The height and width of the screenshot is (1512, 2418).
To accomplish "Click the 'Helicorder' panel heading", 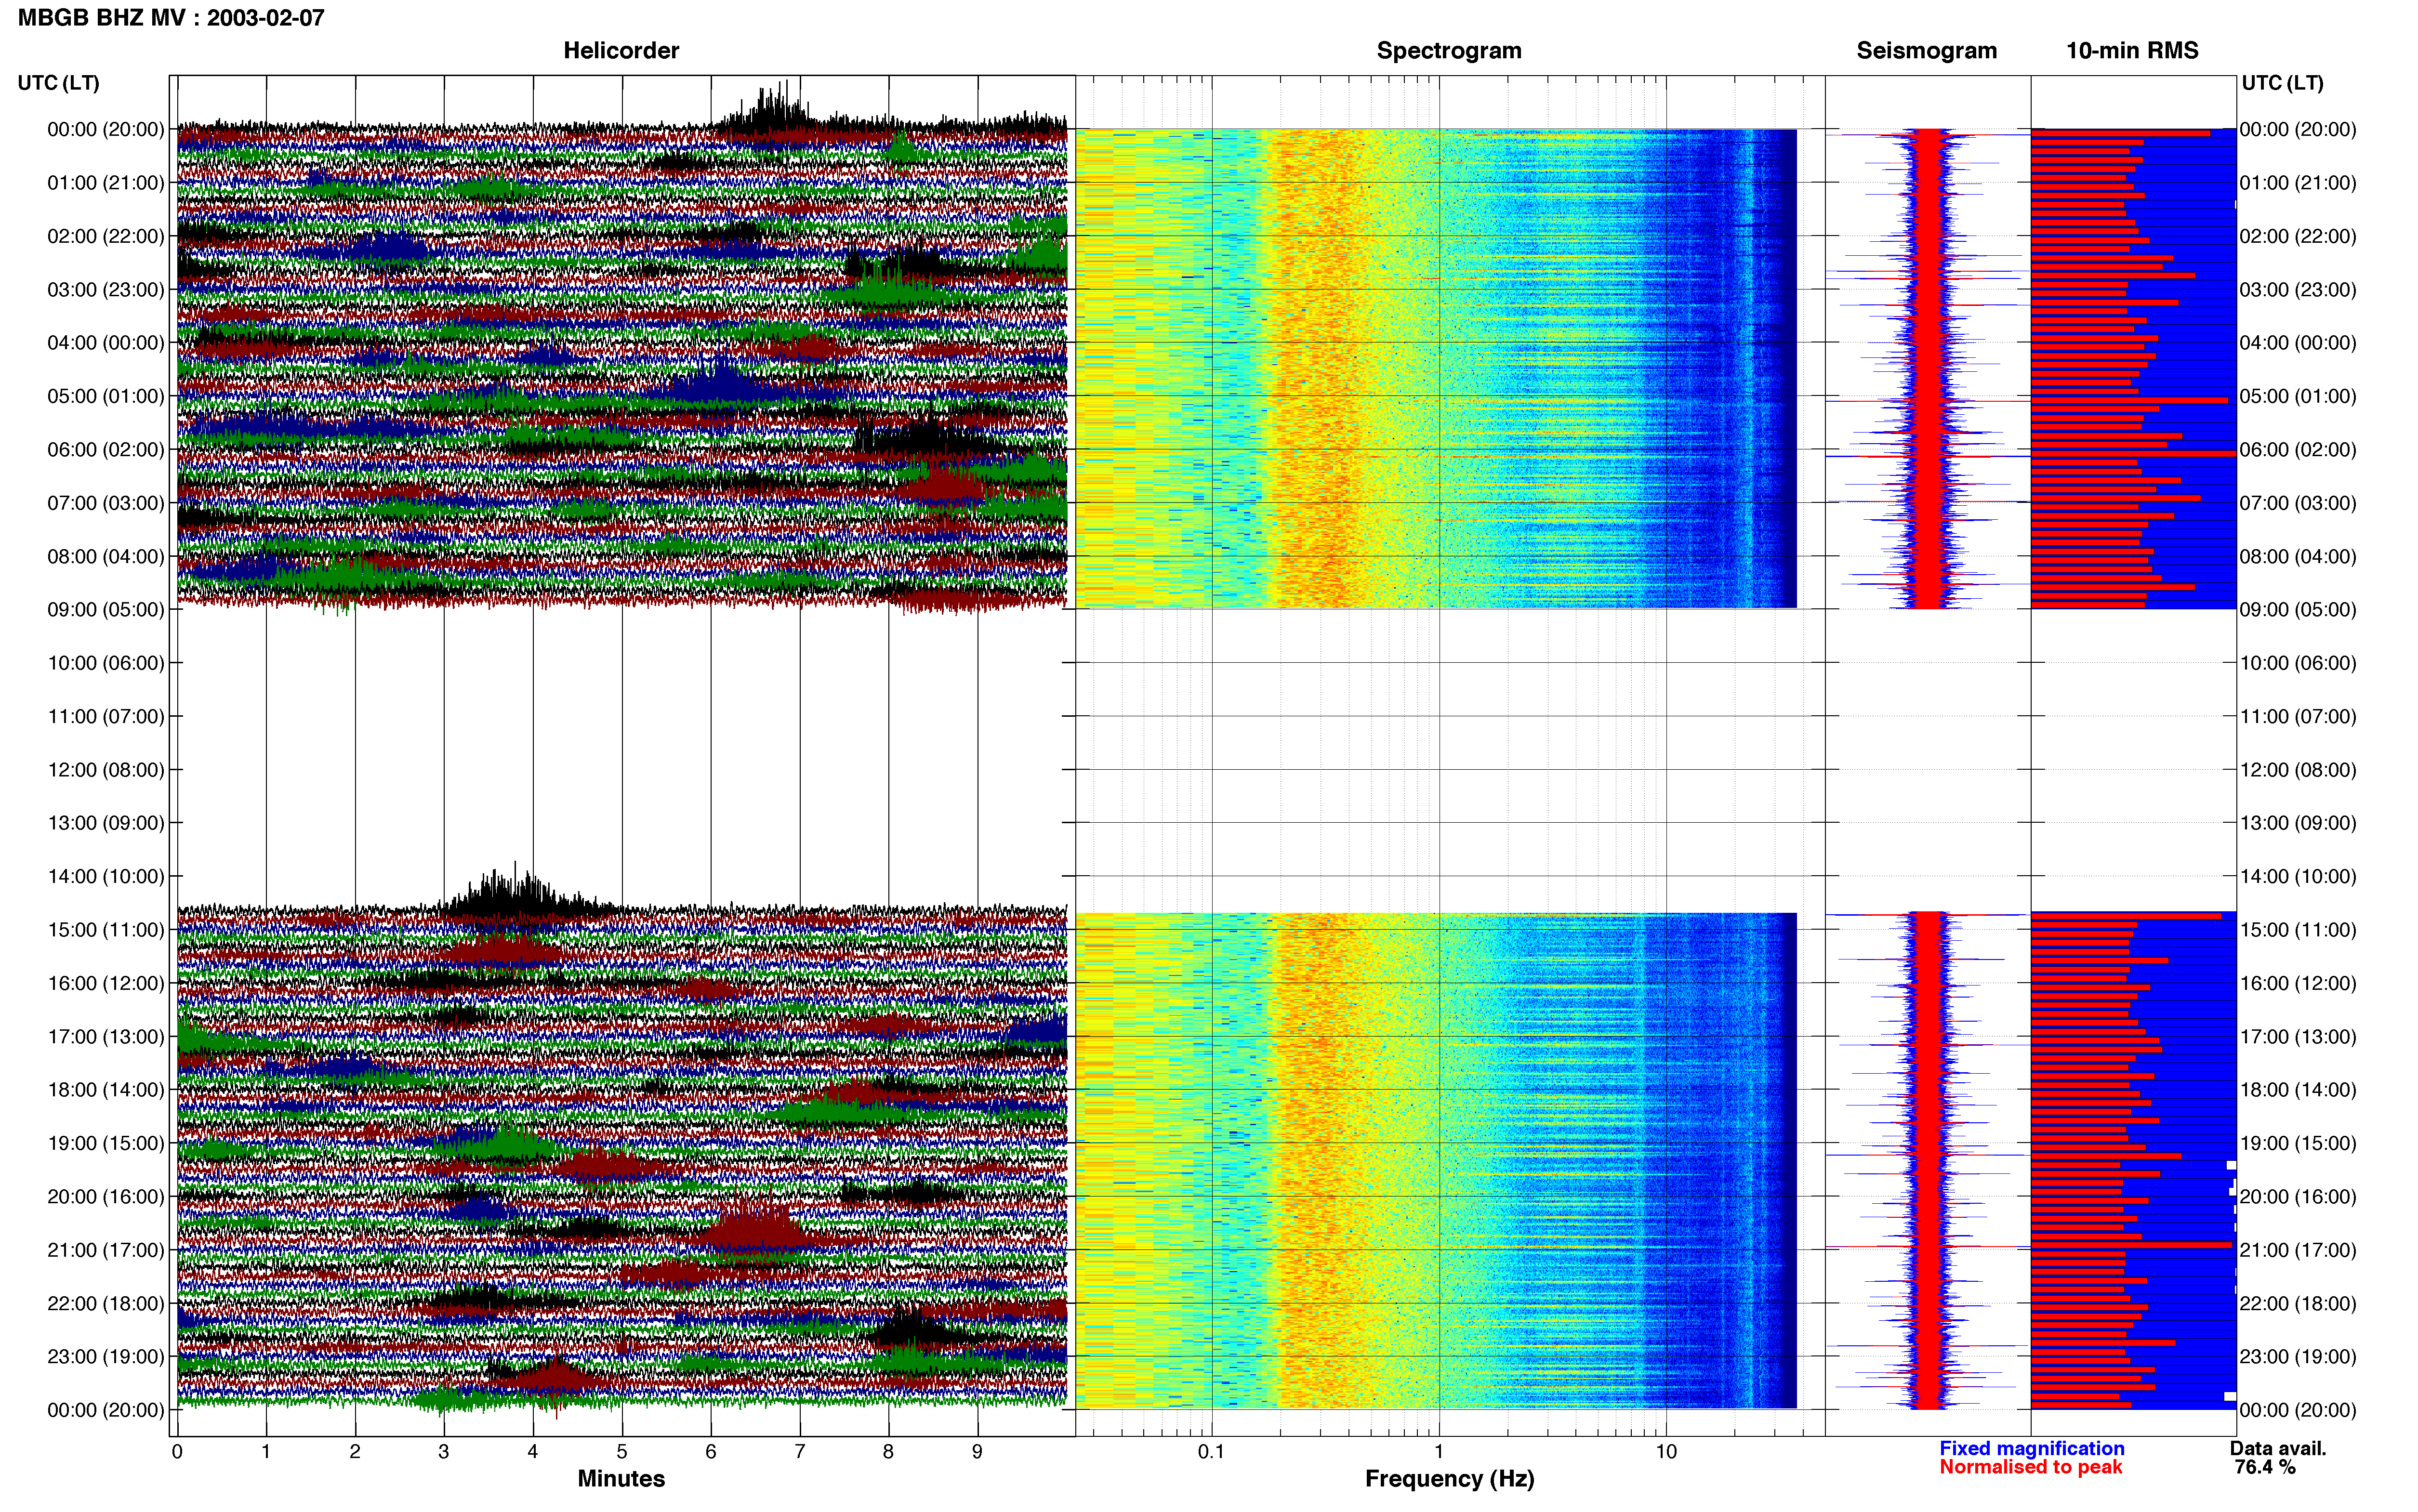I will point(620,50).
